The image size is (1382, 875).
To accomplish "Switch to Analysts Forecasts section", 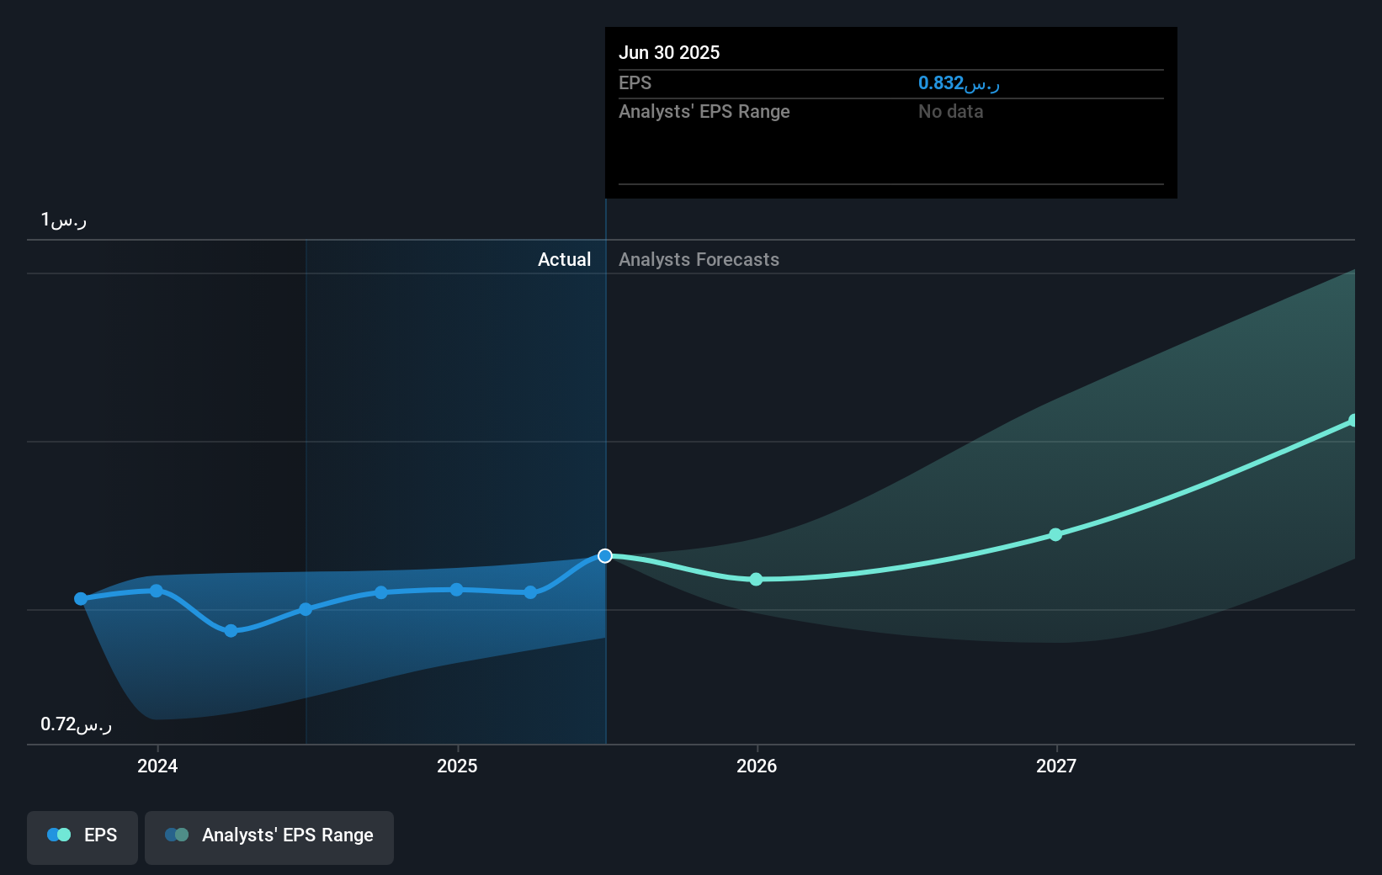I will pos(699,259).
